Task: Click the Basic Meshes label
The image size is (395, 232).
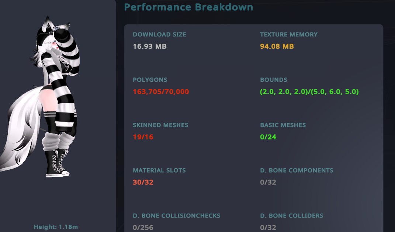Action: 283,125
